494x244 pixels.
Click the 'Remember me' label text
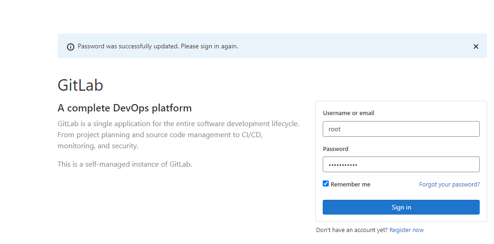click(350, 184)
